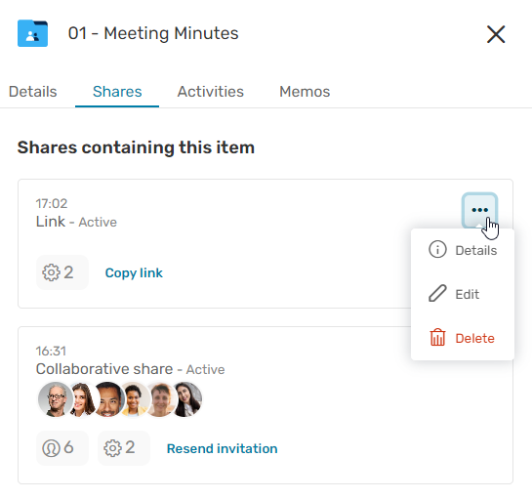Click the shared folder icon beside title
The height and width of the screenshot is (499, 532).
pyautogui.click(x=32, y=33)
